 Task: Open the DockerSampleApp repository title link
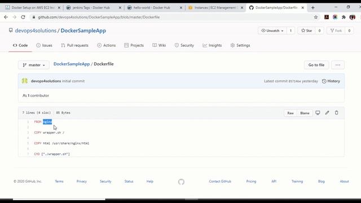tap(83, 30)
